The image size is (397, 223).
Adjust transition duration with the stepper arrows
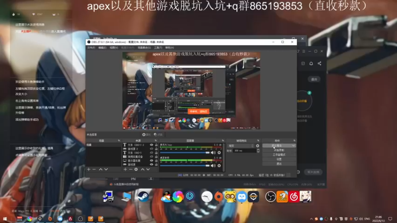(x=258, y=151)
